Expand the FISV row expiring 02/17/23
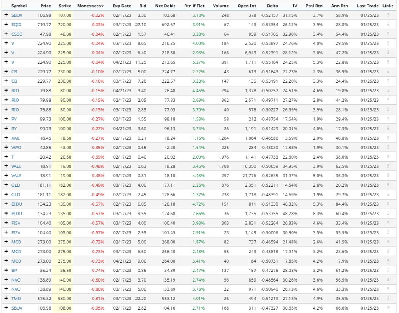This screenshot has height=313, width=399. tap(6, 232)
